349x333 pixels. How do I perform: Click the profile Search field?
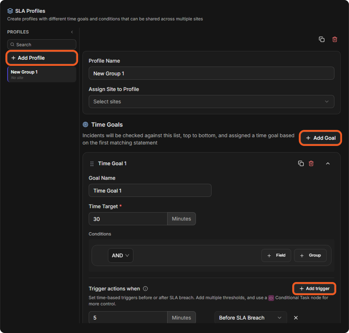pyautogui.click(x=42, y=44)
